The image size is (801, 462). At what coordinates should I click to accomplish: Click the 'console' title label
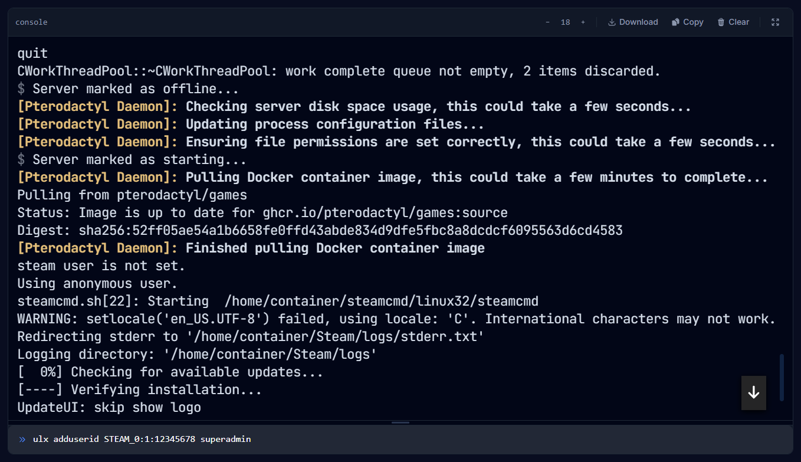click(x=31, y=22)
